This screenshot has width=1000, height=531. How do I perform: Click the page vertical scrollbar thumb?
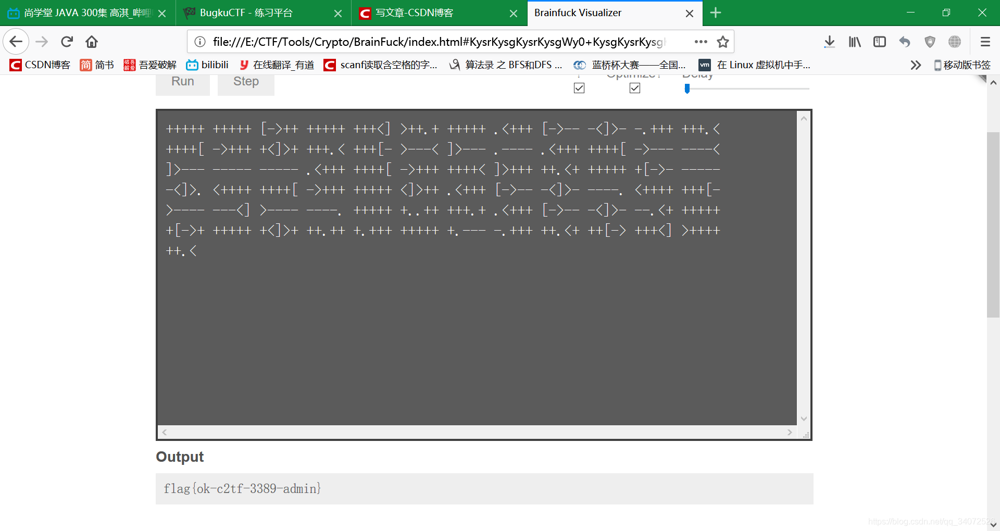click(x=993, y=225)
